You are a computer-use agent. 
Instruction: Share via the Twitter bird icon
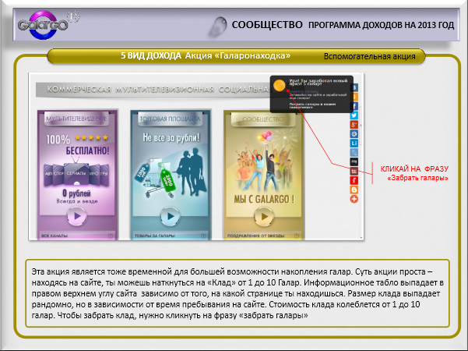354,115
